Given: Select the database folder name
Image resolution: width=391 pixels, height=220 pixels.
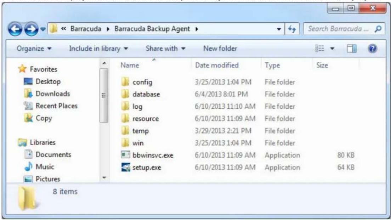Looking at the screenshot, I should 146,94.
